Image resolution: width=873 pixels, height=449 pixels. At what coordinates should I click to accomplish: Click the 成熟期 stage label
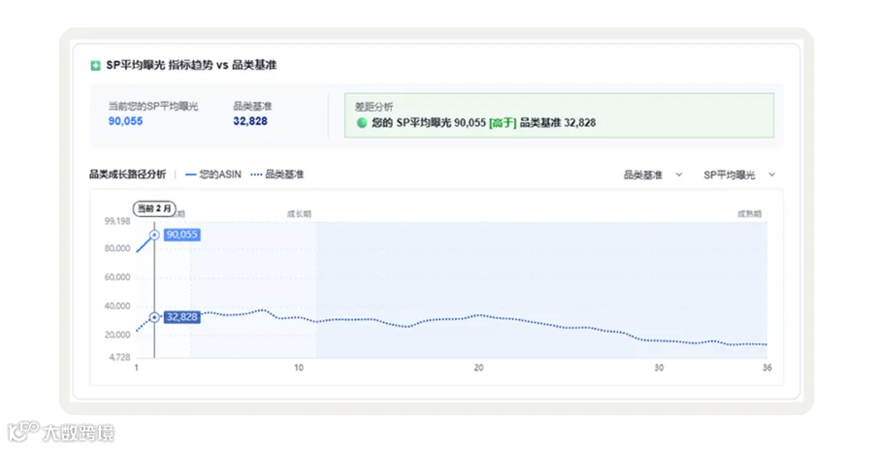point(750,213)
